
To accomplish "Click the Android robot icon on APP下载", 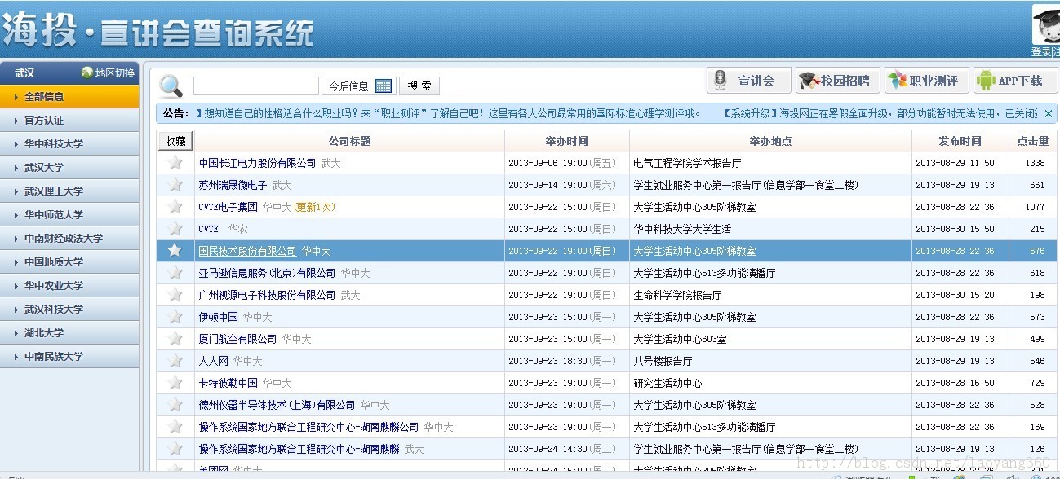I will pos(987,80).
